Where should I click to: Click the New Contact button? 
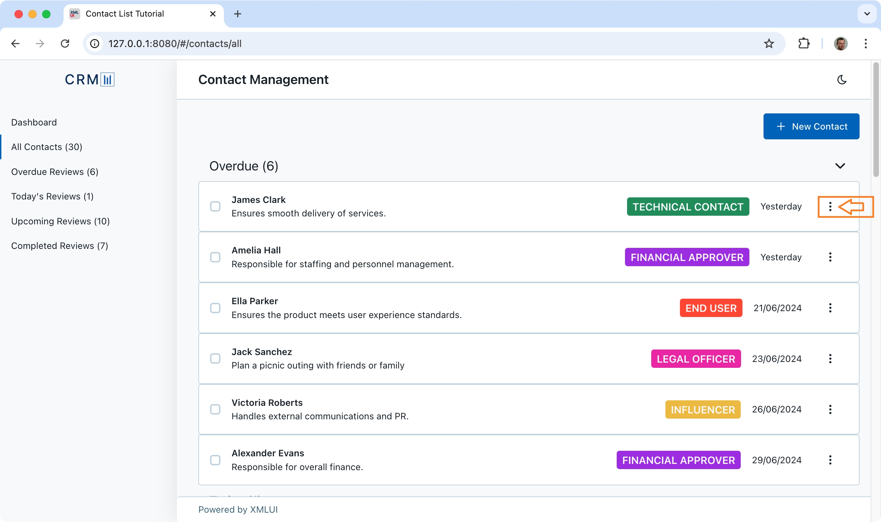point(812,126)
